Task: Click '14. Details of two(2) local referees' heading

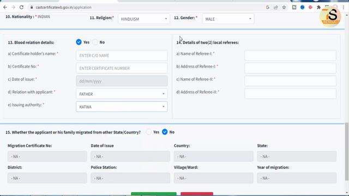Action: [x=207, y=42]
